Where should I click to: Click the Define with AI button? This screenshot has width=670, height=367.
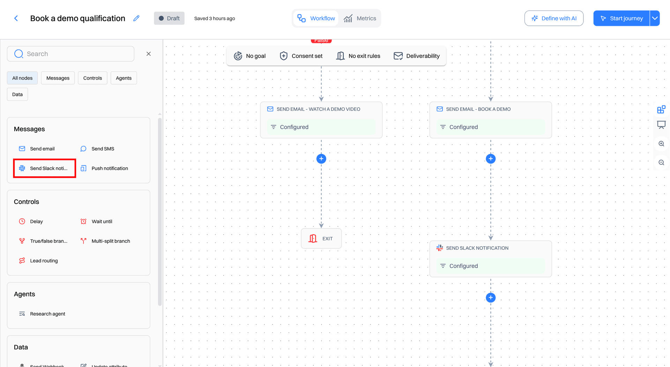tap(554, 18)
